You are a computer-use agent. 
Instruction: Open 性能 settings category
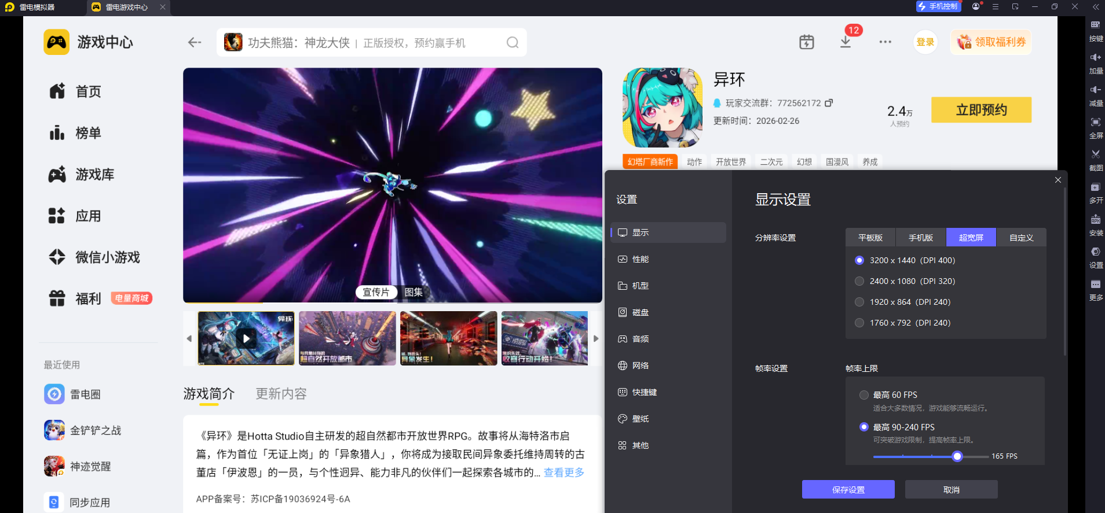point(668,259)
